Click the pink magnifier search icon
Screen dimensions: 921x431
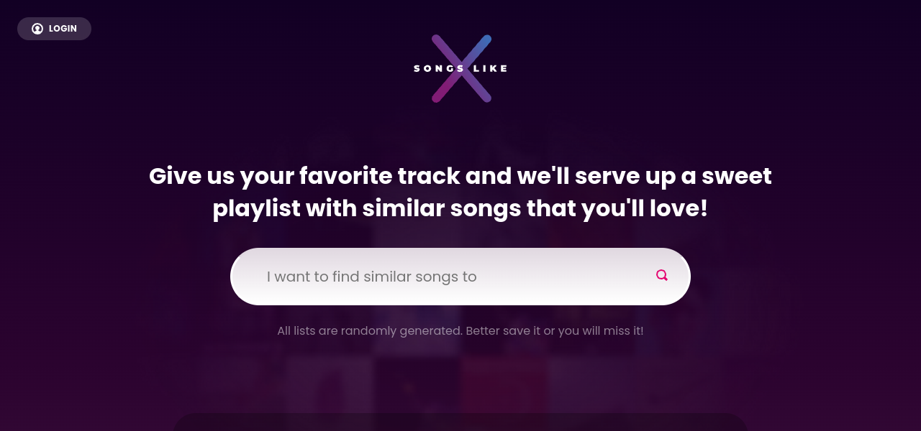pos(662,275)
